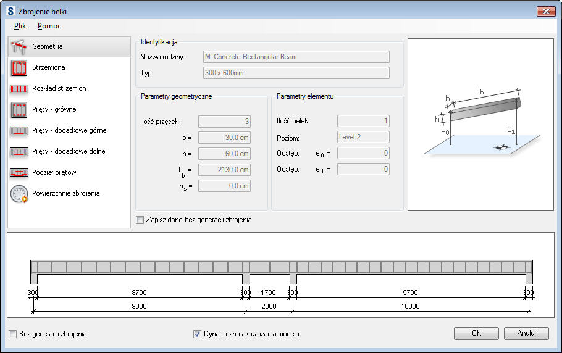Click the h = 60.0 cm field
The image size is (562, 353).
(x=224, y=154)
